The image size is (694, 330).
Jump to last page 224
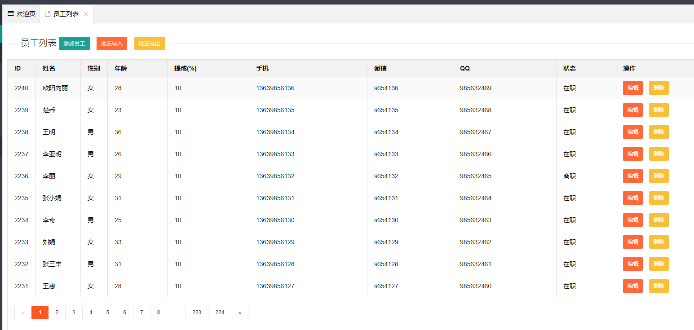tap(220, 312)
